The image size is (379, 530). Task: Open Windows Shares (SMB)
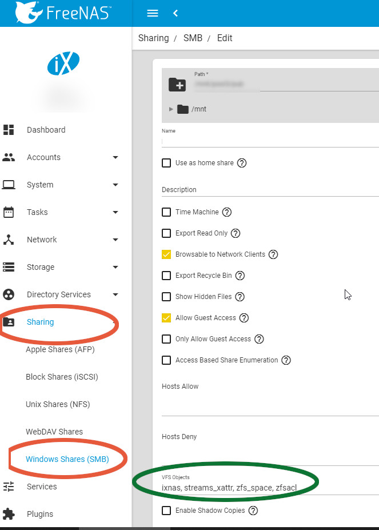pyautogui.click(x=67, y=459)
